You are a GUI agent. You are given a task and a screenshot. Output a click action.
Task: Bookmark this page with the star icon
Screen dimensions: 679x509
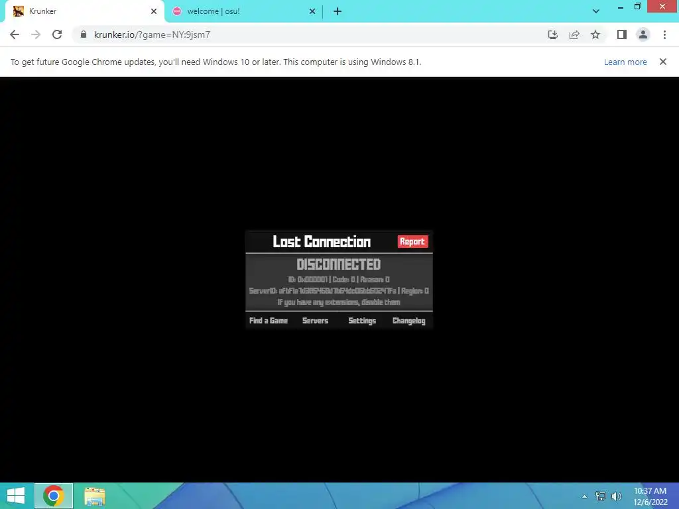pos(595,34)
